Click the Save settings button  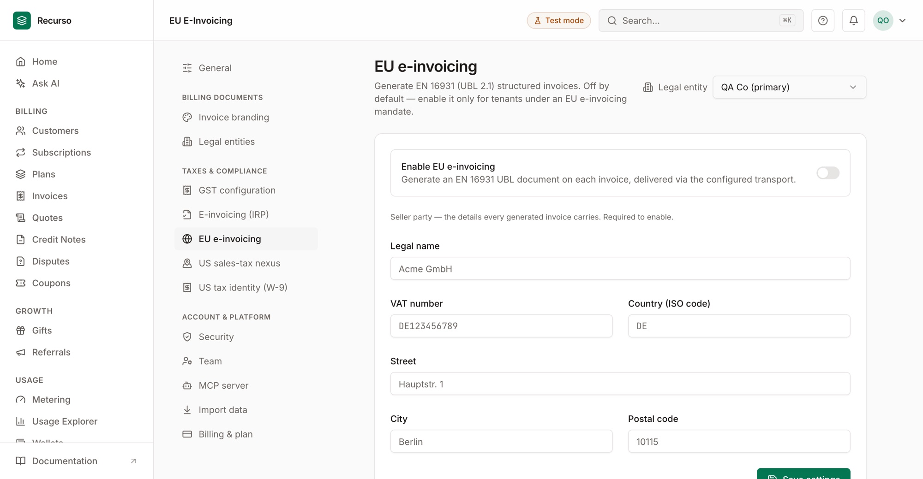pyautogui.click(x=803, y=474)
